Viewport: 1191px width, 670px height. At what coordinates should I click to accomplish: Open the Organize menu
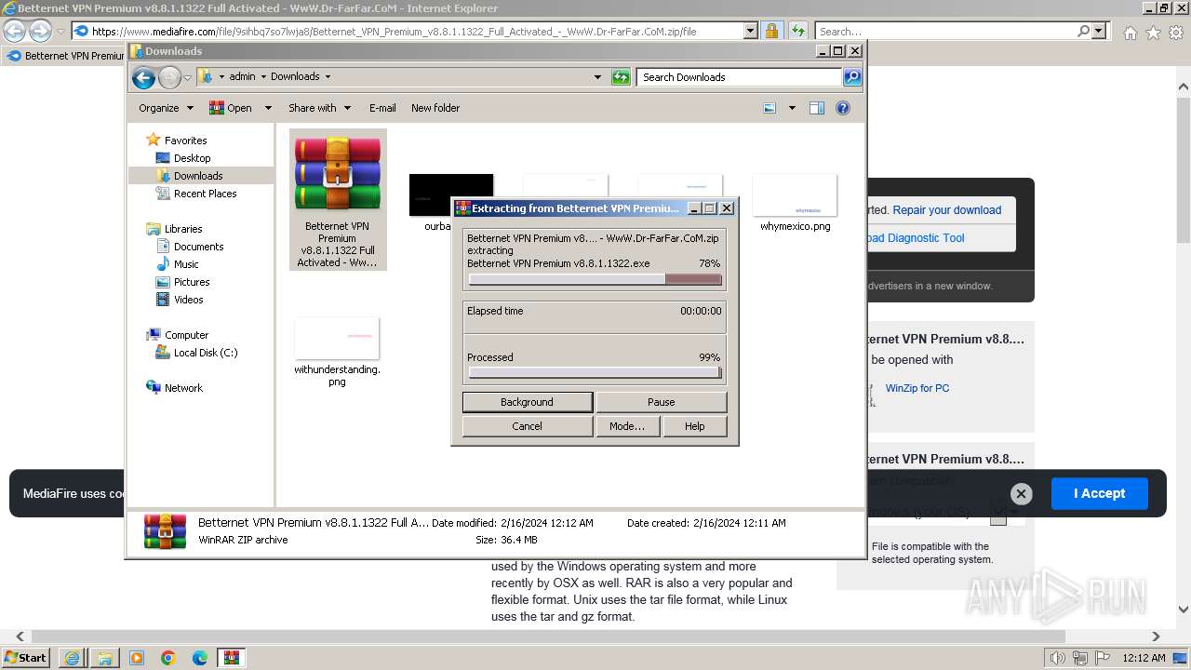(x=166, y=108)
